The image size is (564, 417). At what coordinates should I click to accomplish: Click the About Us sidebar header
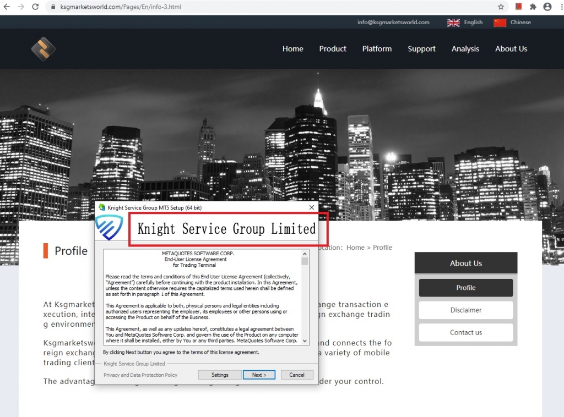[x=466, y=263]
